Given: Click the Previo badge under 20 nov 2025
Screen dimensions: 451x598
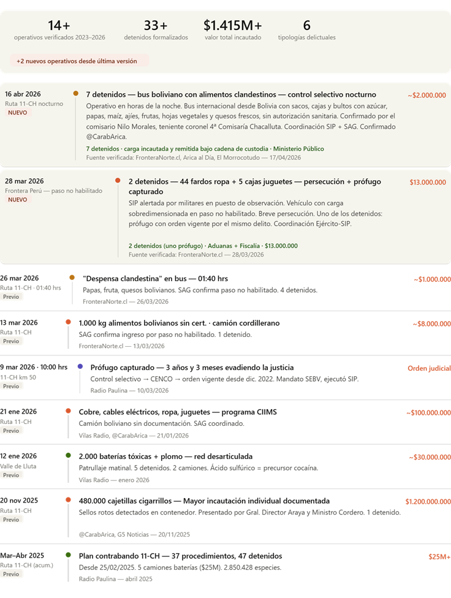Looking at the screenshot, I should 11,520.
